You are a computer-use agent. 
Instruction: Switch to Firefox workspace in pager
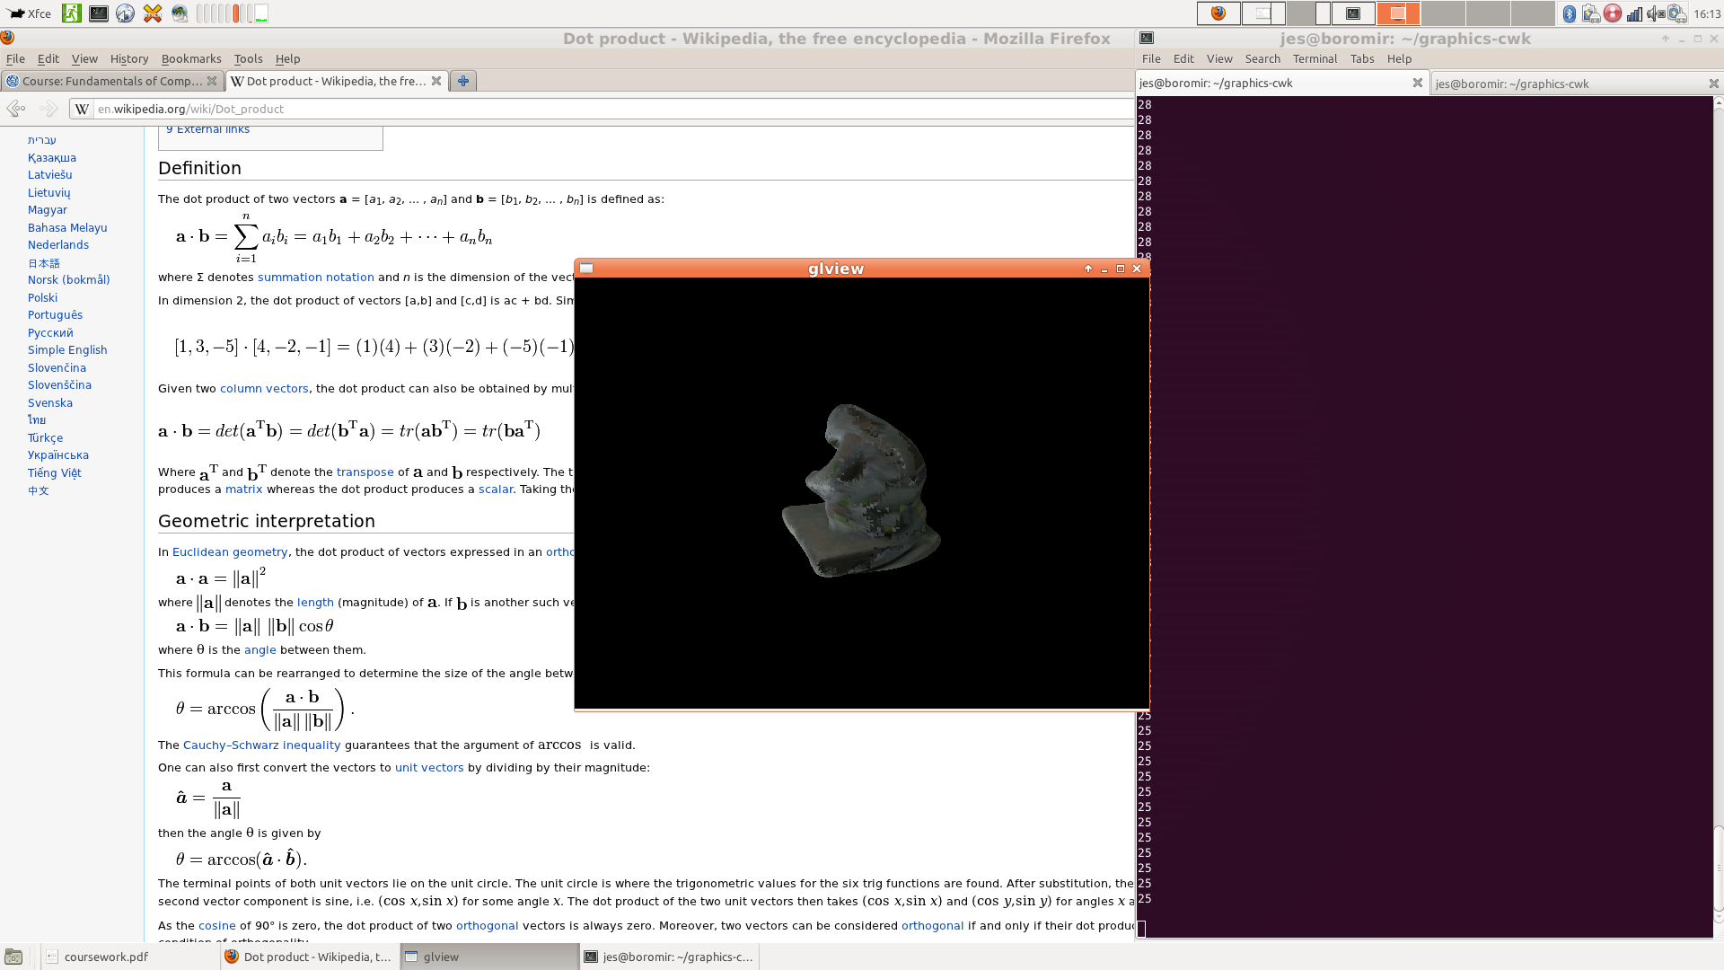[1218, 13]
